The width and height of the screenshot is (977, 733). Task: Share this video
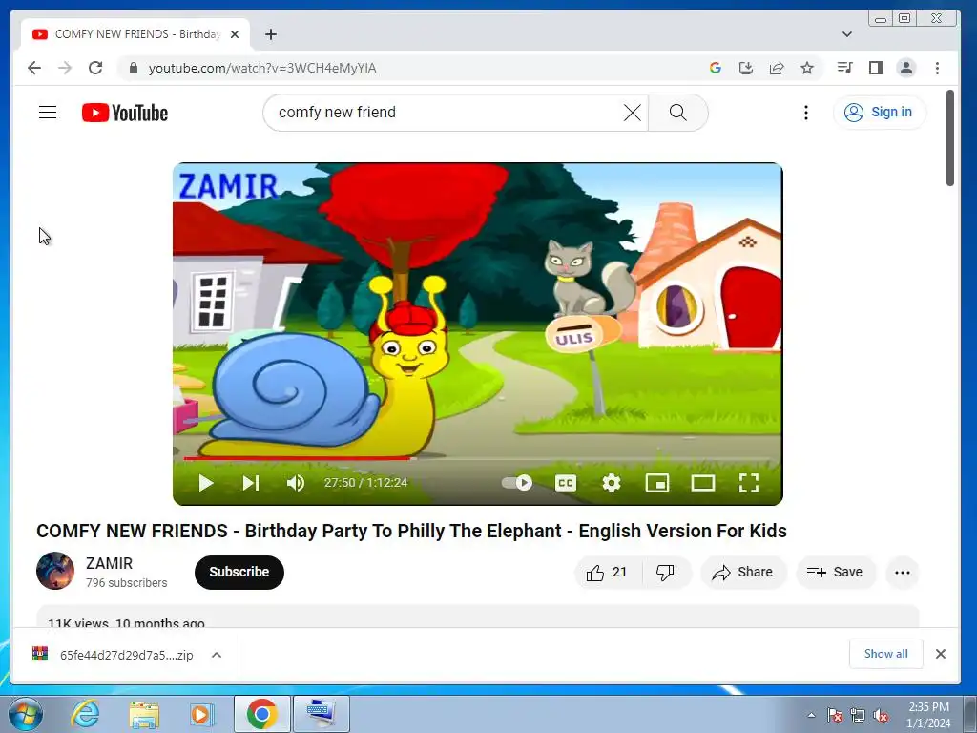[743, 573]
